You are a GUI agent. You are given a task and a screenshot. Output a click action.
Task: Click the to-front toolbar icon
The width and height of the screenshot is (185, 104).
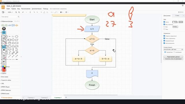pyautogui.click(x=34, y=12)
